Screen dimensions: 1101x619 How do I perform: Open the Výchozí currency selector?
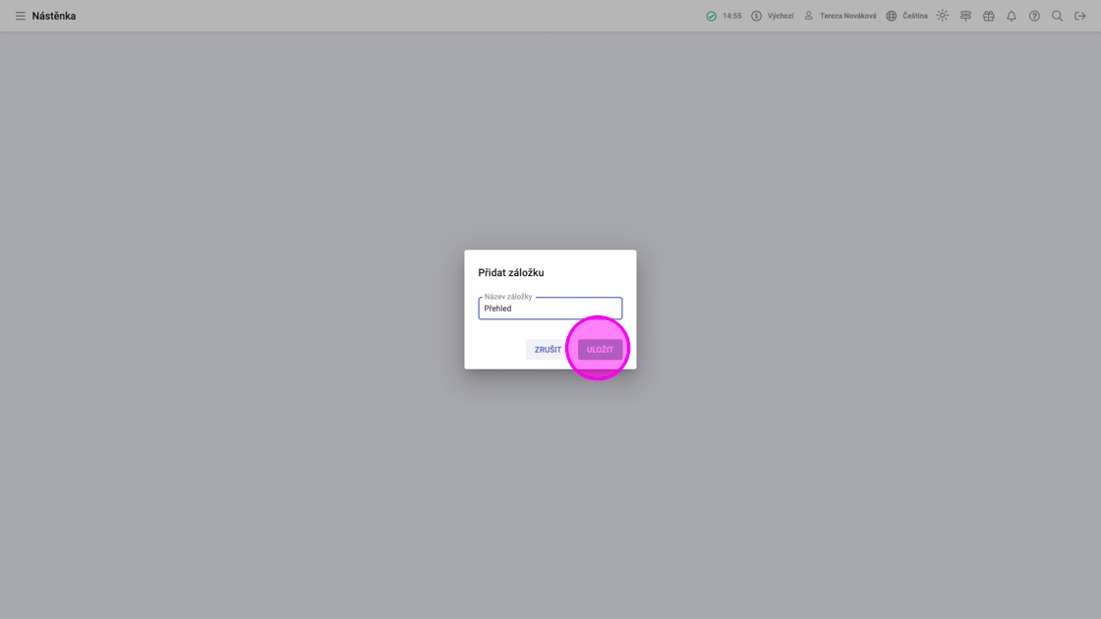[772, 16]
